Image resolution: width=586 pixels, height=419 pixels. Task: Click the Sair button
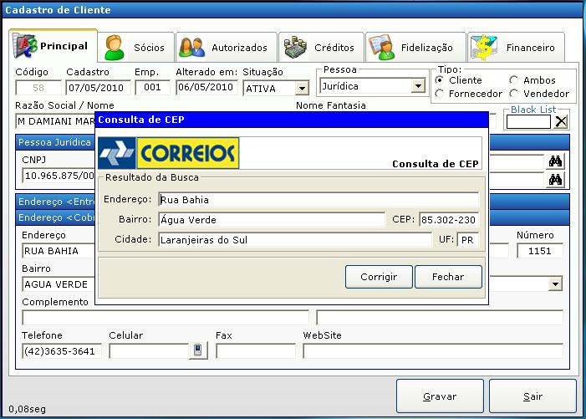533,396
